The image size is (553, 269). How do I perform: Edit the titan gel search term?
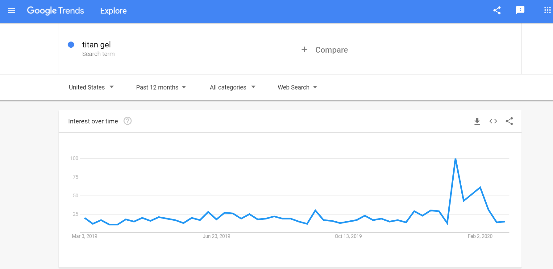96,45
